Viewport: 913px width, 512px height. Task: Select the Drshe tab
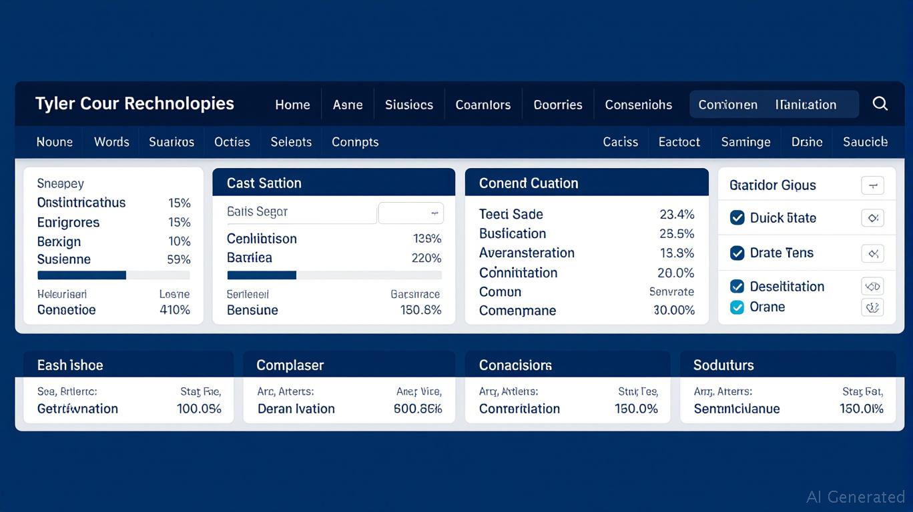[x=807, y=142]
